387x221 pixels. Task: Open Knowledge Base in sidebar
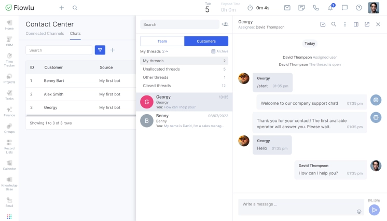(9, 184)
